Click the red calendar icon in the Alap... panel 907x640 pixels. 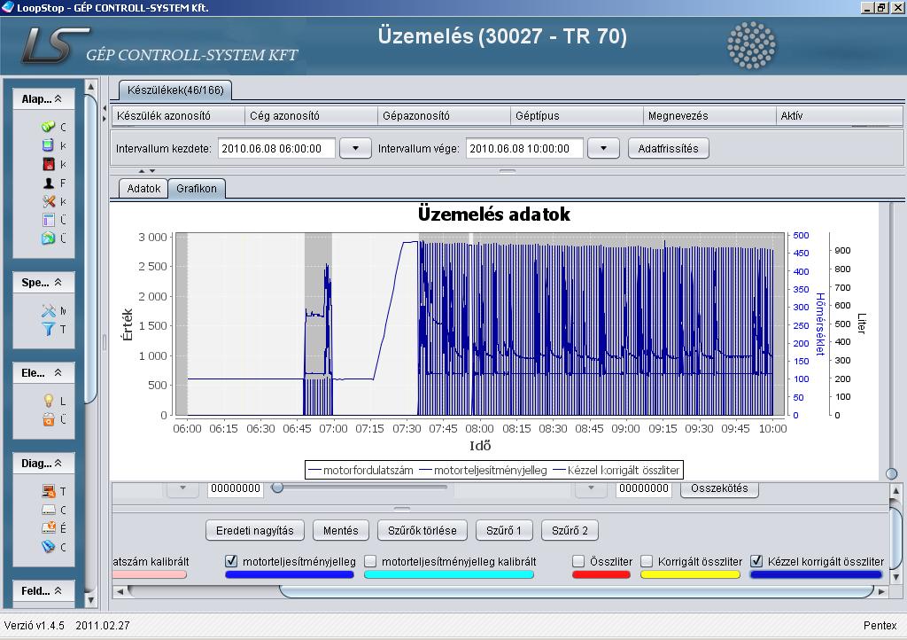pos(49,164)
